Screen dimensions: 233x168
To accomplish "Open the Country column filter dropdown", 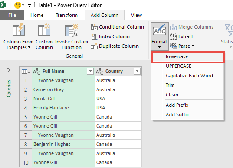I will pyautogui.click(x=137, y=71).
